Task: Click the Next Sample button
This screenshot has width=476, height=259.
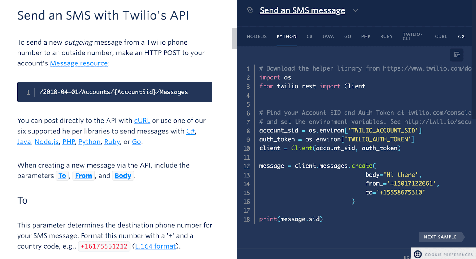Action: point(440,237)
